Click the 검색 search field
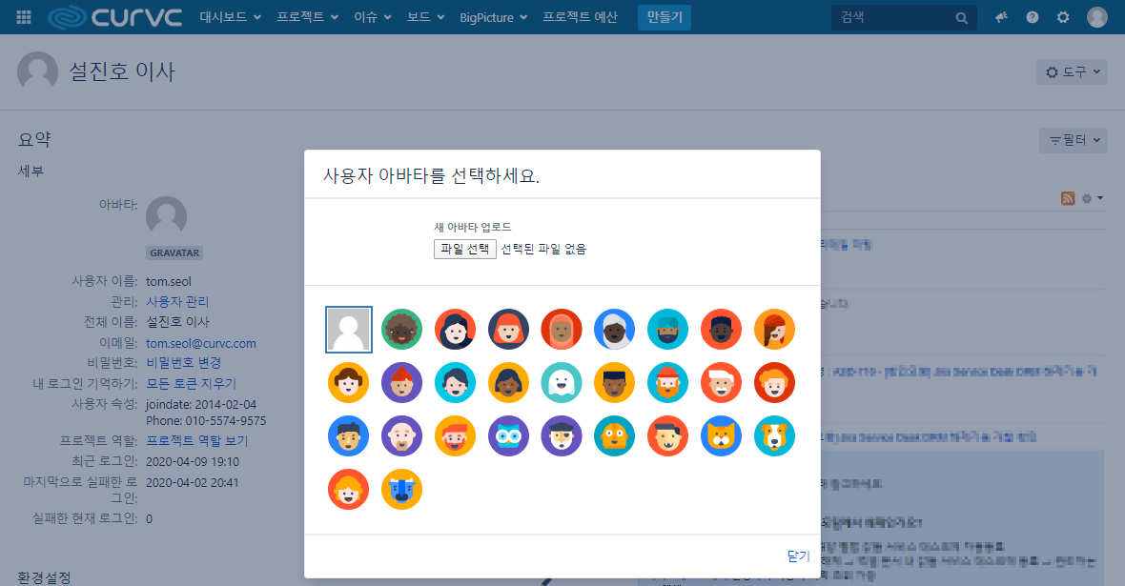1125x586 pixels. (x=890, y=17)
